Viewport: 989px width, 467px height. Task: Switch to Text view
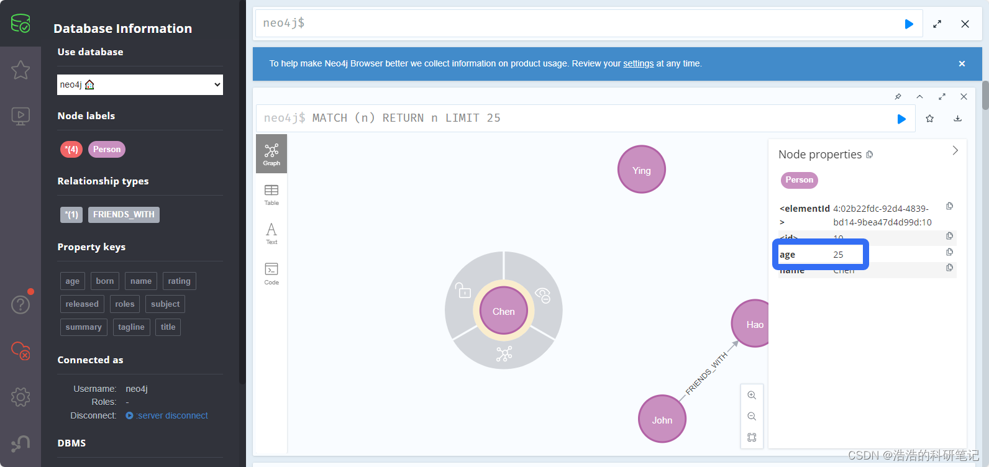click(271, 234)
